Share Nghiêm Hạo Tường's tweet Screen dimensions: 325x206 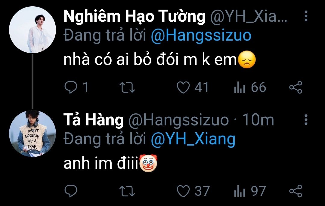coord(295,88)
